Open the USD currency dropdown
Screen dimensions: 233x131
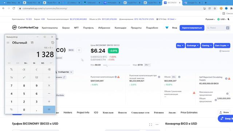click(x=222, y=19)
